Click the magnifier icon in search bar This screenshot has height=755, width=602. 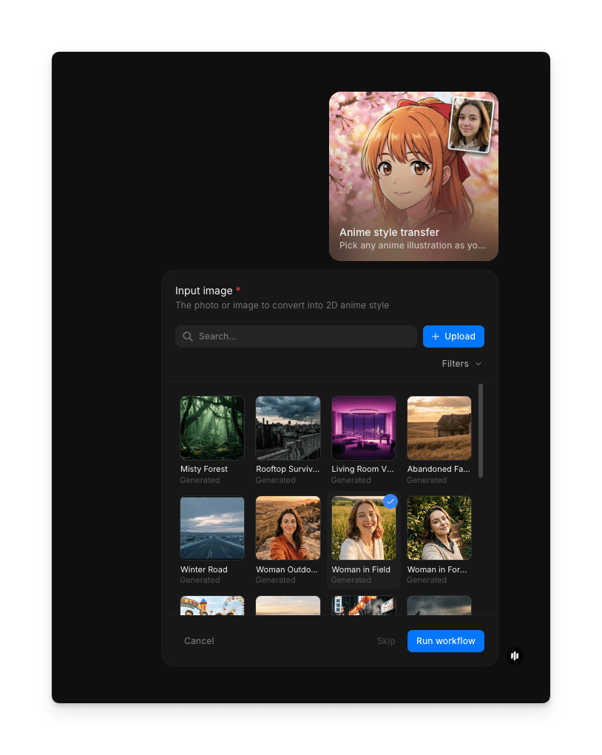click(188, 336)
